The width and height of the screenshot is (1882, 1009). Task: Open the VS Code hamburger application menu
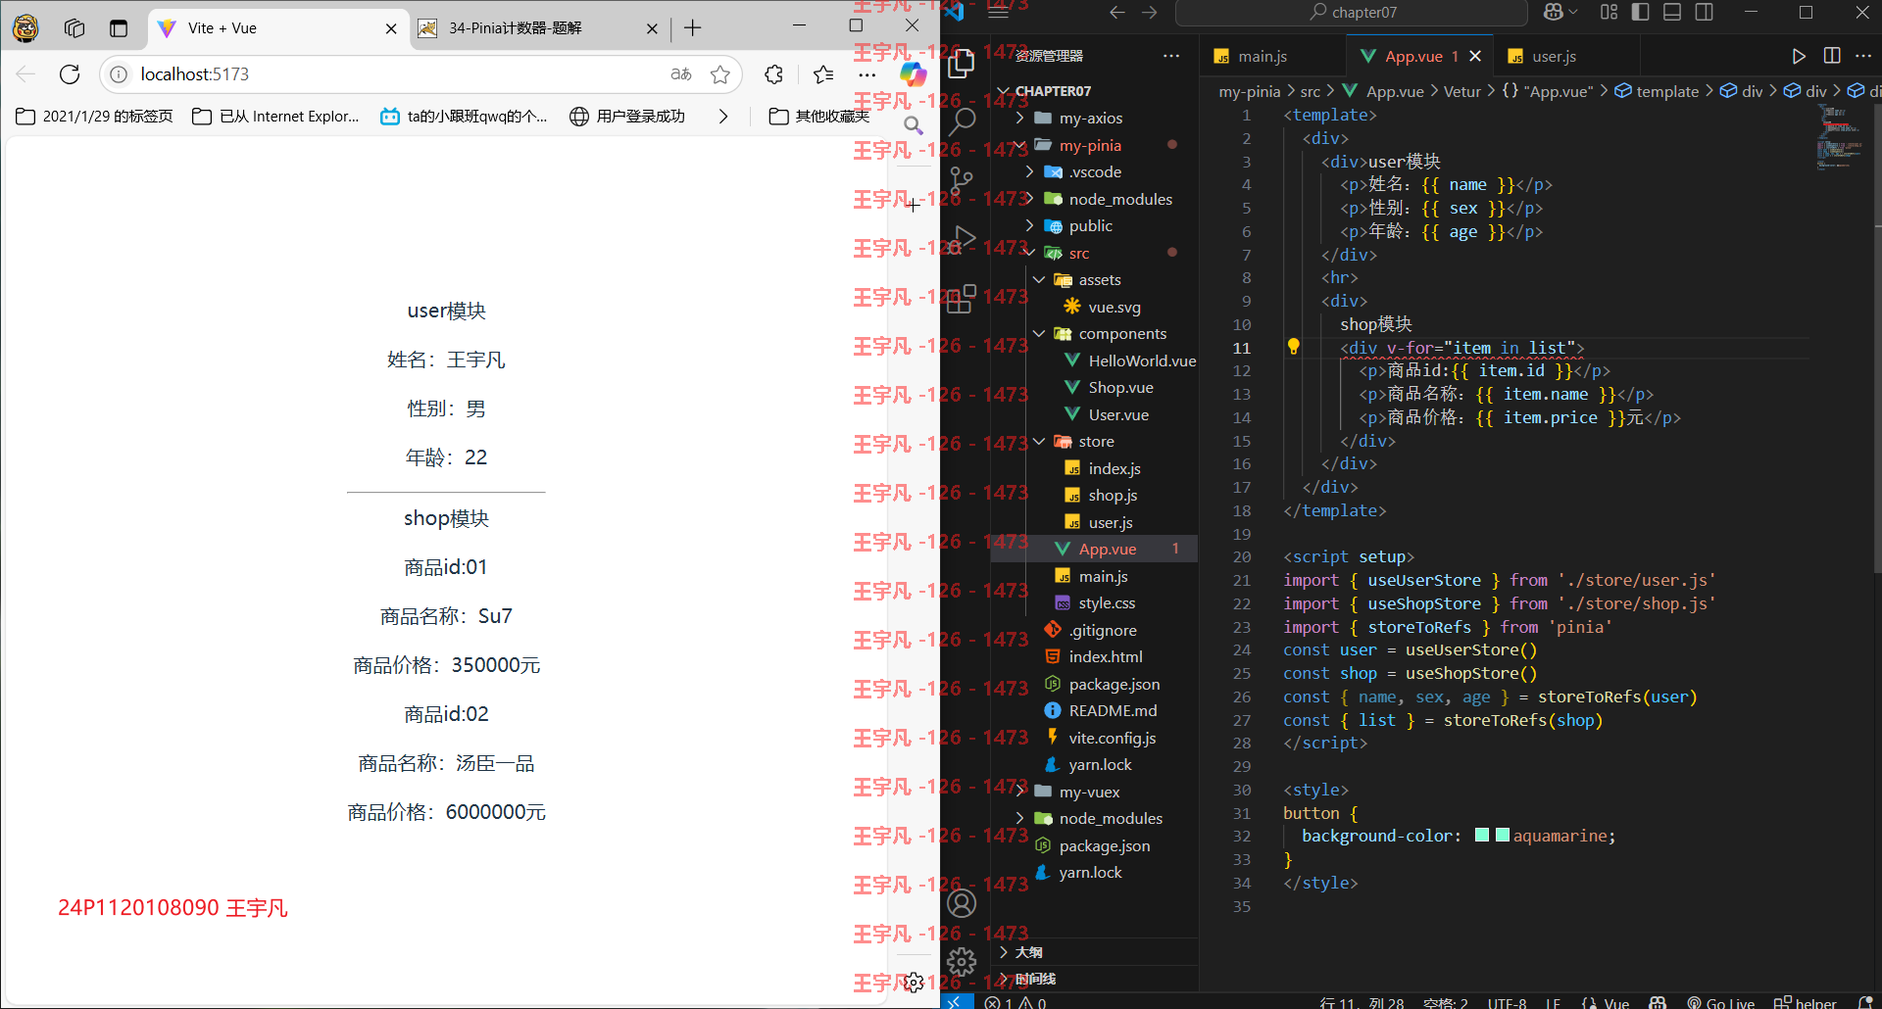click(998, 13)
